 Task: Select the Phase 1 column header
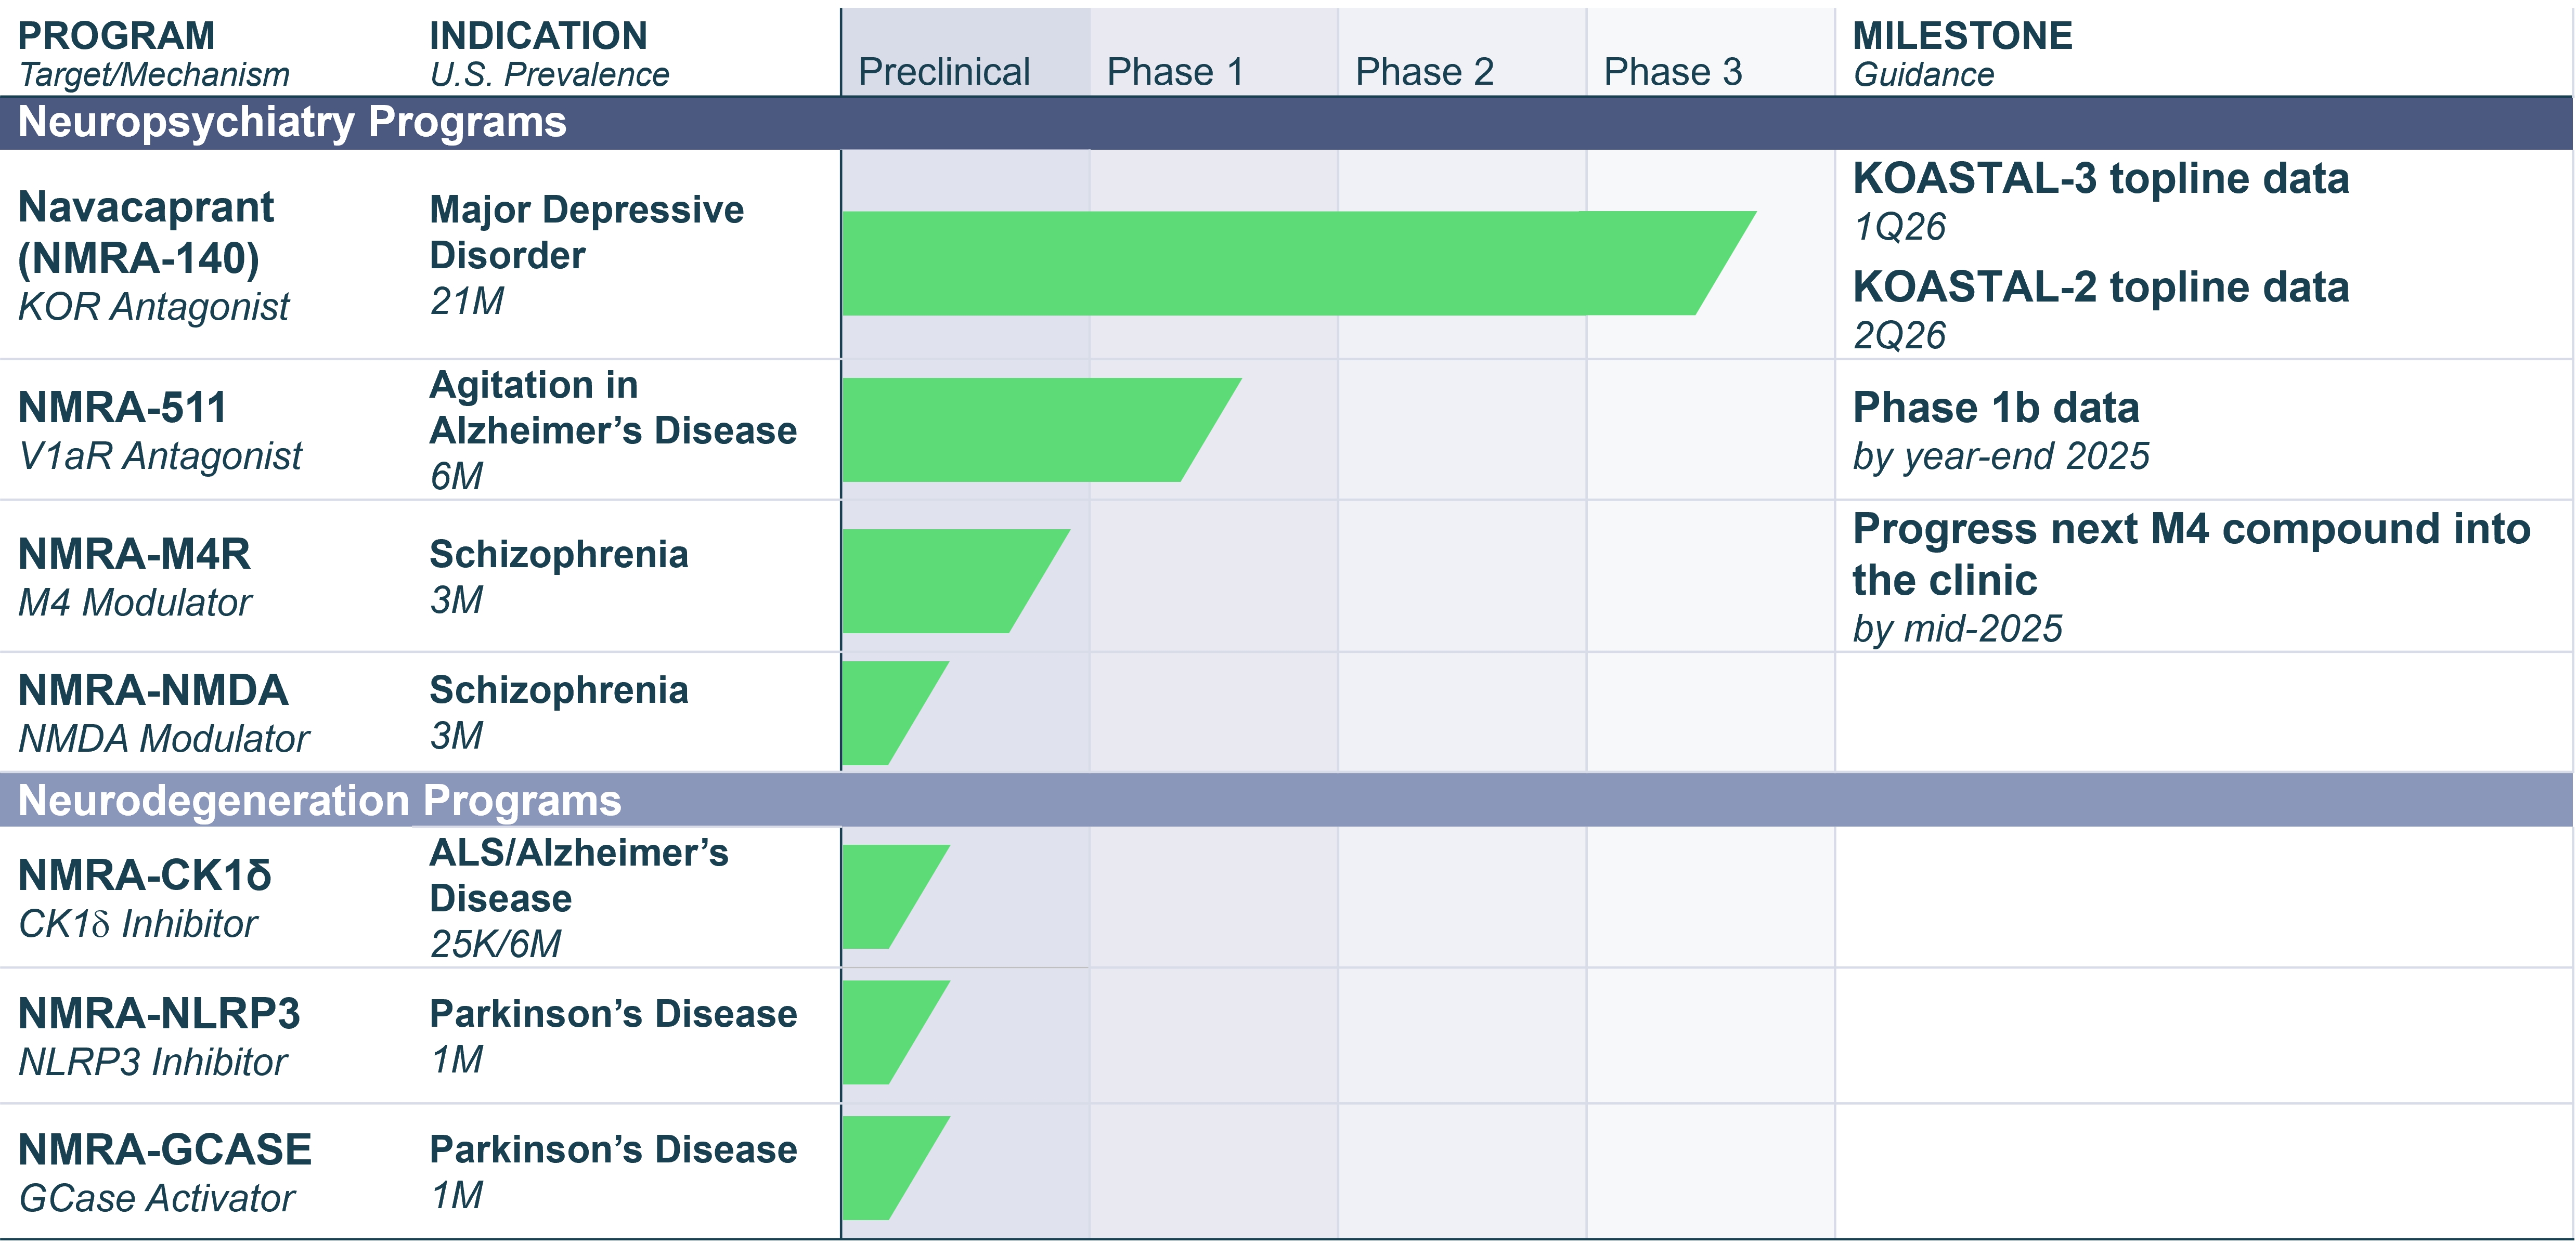pos(1175,72)
